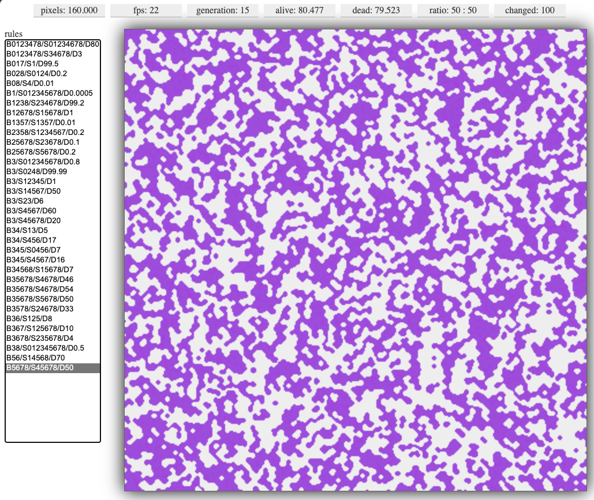Image resolution: width=594 pixels, height=500 pixels.
Task: Click the dead: 79.523 status box
Action: point(376,10)
